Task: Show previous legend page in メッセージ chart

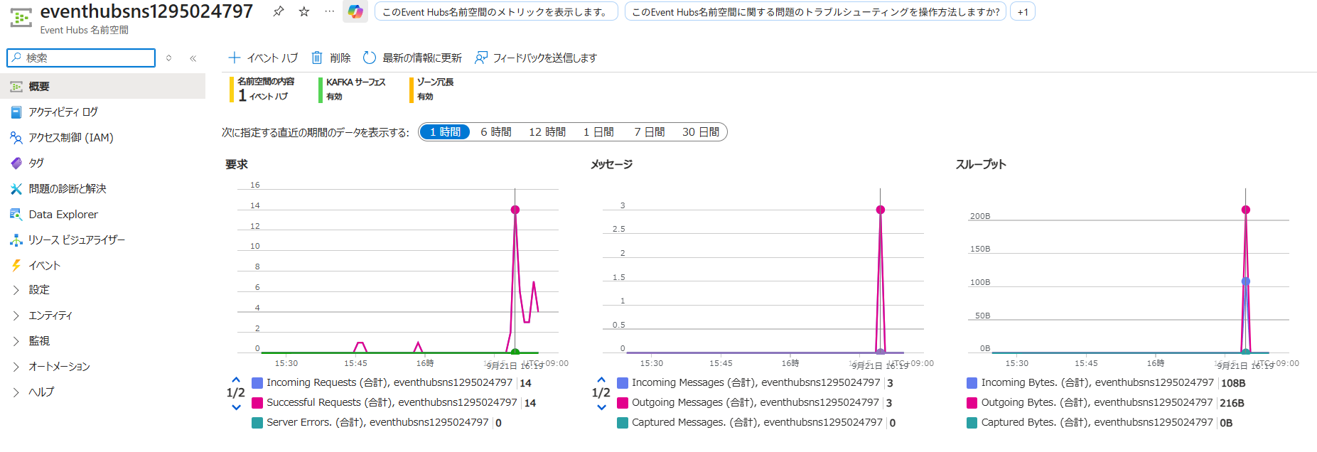Action: (601, 380)
